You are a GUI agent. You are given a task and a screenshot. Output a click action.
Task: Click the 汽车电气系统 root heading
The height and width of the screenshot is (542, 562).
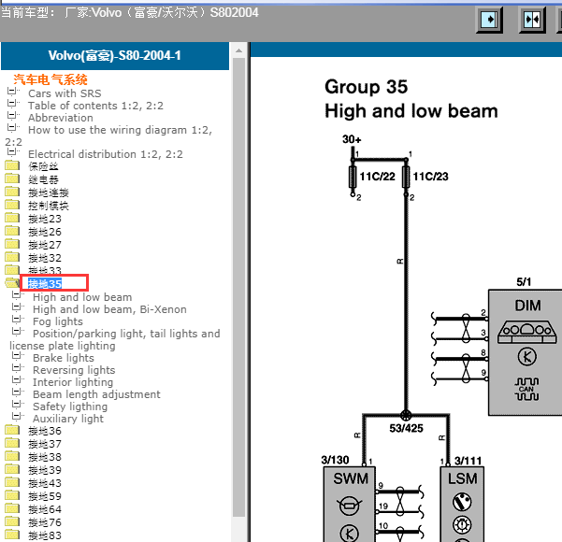(50, 79)
